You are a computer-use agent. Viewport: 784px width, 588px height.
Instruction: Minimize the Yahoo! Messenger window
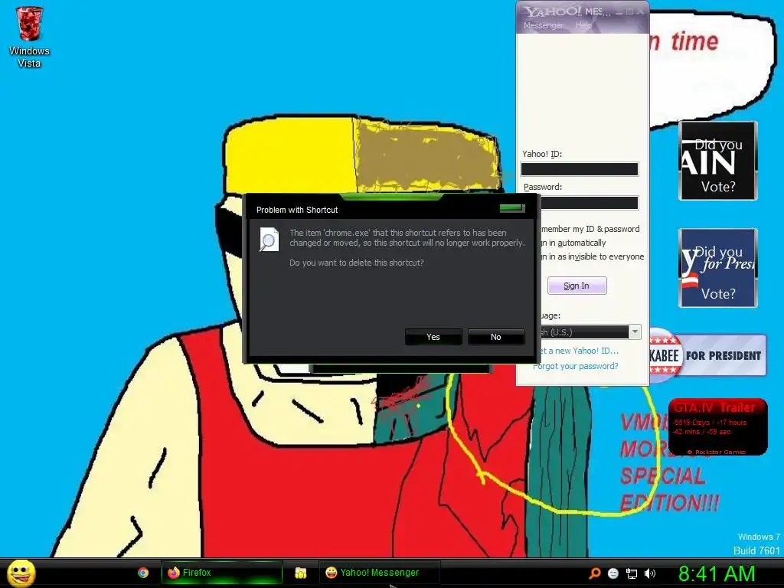619,11
